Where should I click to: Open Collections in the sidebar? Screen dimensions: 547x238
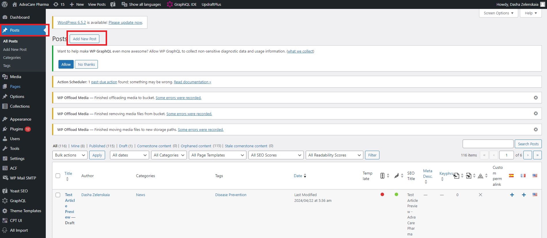(20, 106)
